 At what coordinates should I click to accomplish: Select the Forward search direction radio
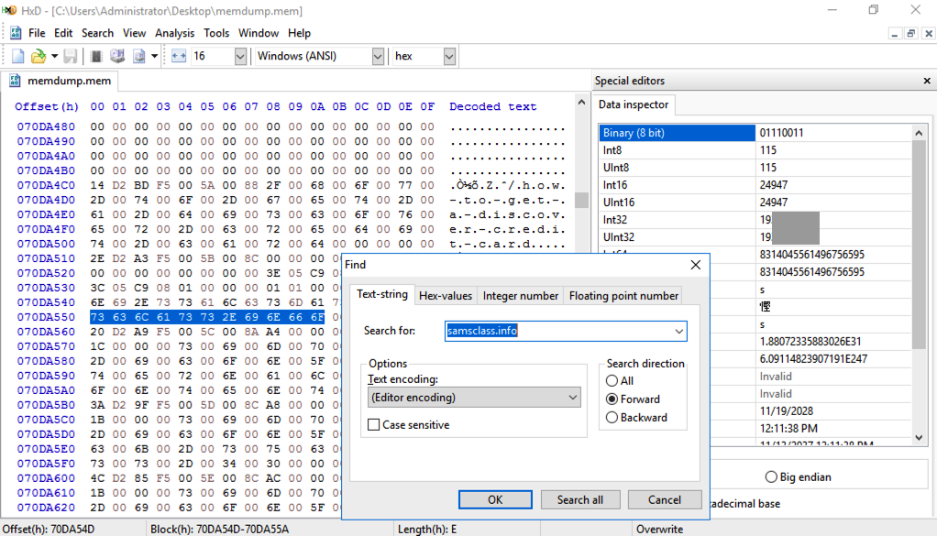pos(612,399)
